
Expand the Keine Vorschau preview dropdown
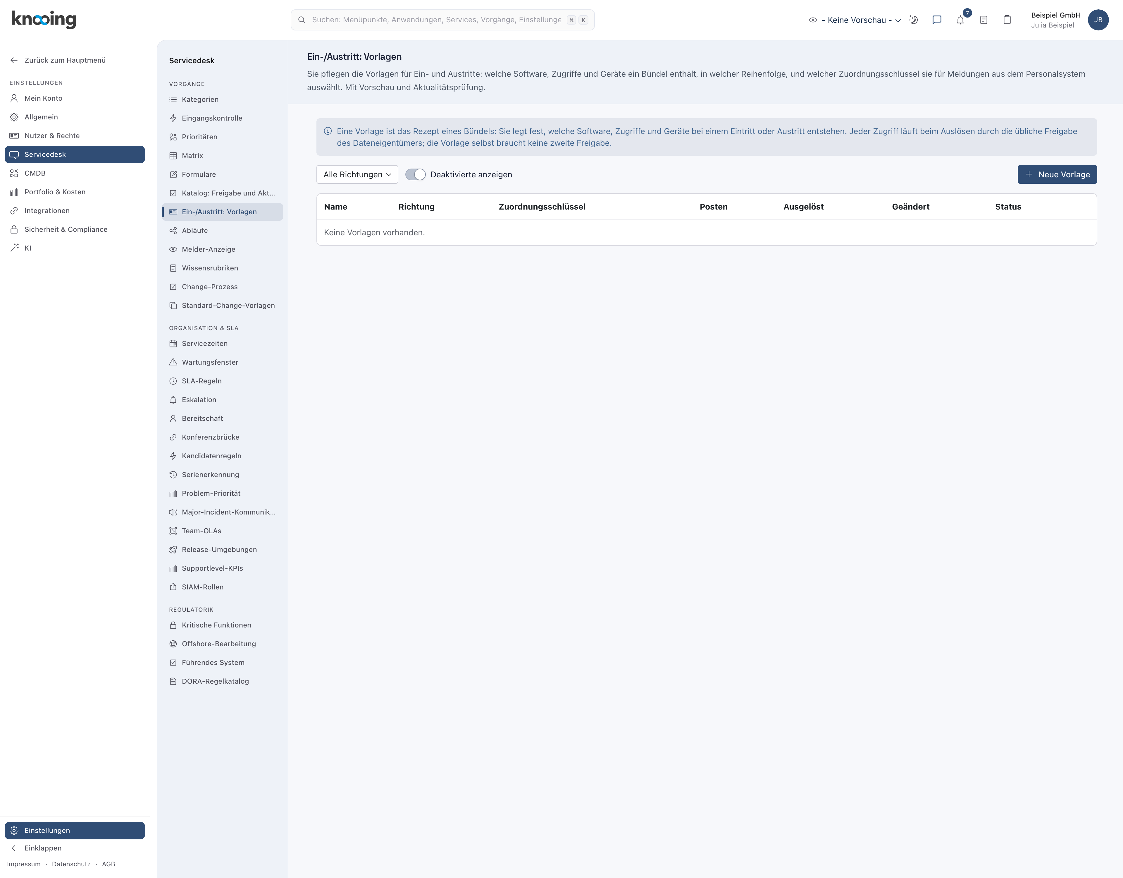coord(855,20)
